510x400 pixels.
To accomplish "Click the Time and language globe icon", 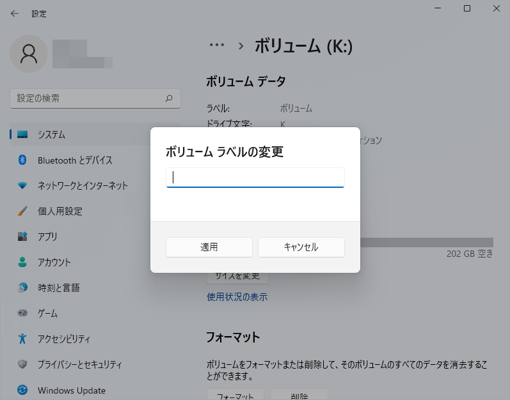I will (x=22, y=288).
